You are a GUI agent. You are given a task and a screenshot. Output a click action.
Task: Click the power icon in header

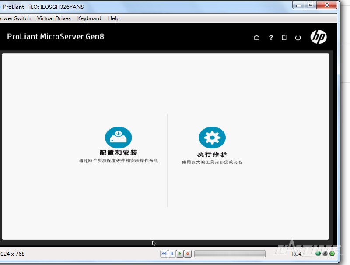pos(298,38)
